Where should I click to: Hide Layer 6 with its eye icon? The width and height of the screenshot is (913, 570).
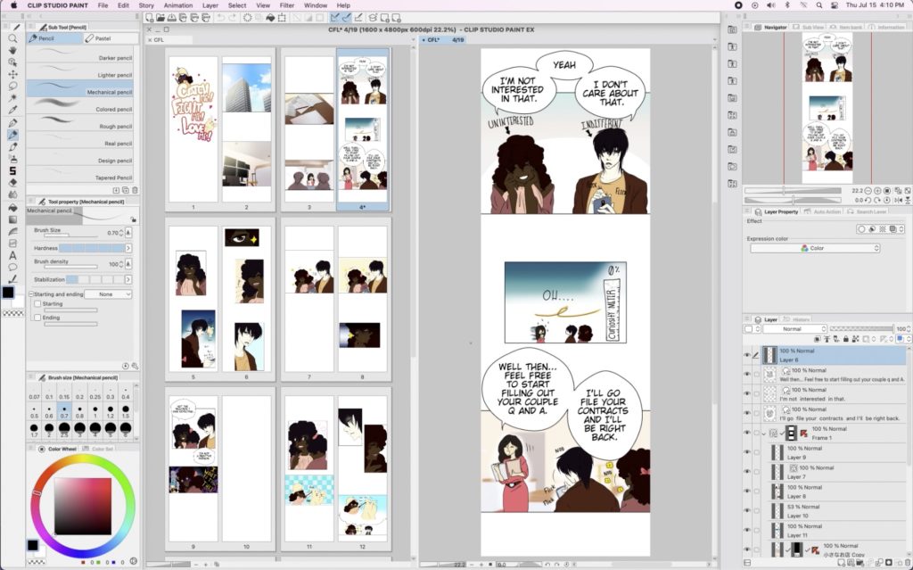tap(747, 356)
